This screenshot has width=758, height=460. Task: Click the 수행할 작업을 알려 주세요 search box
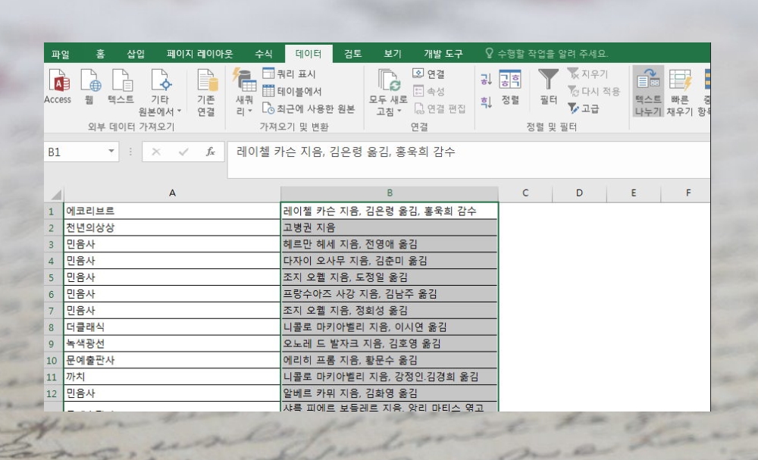(547, 54)
